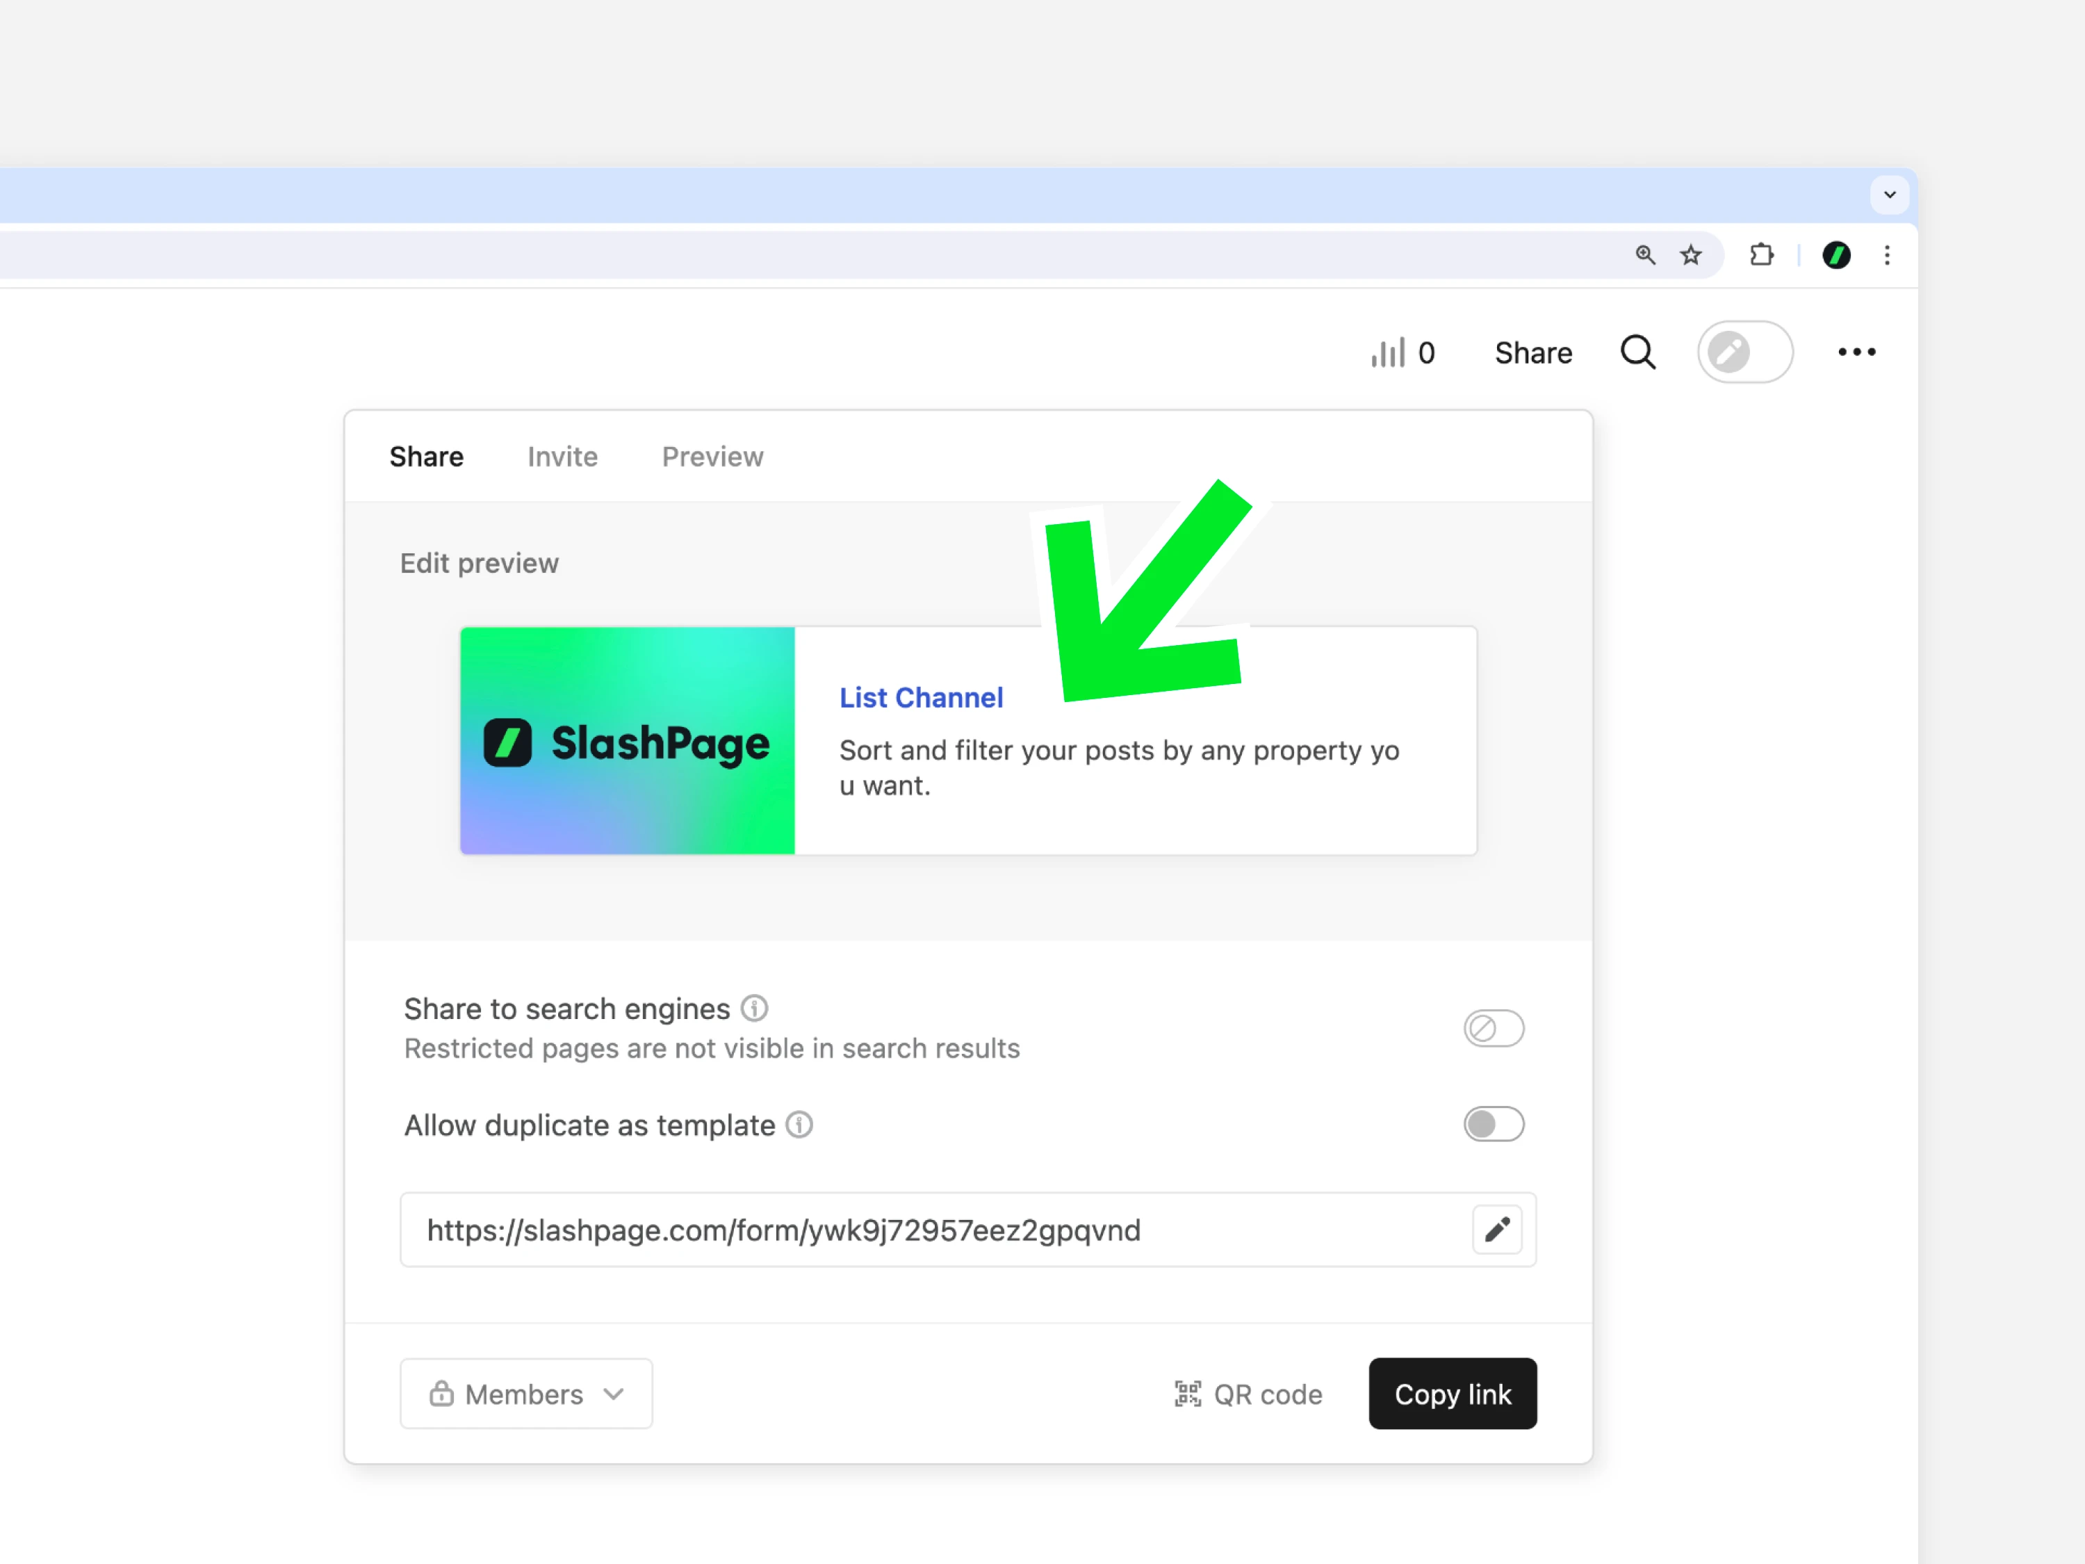Click the List Channel preview title
2085x1564 pixels.
click(921, 698)
